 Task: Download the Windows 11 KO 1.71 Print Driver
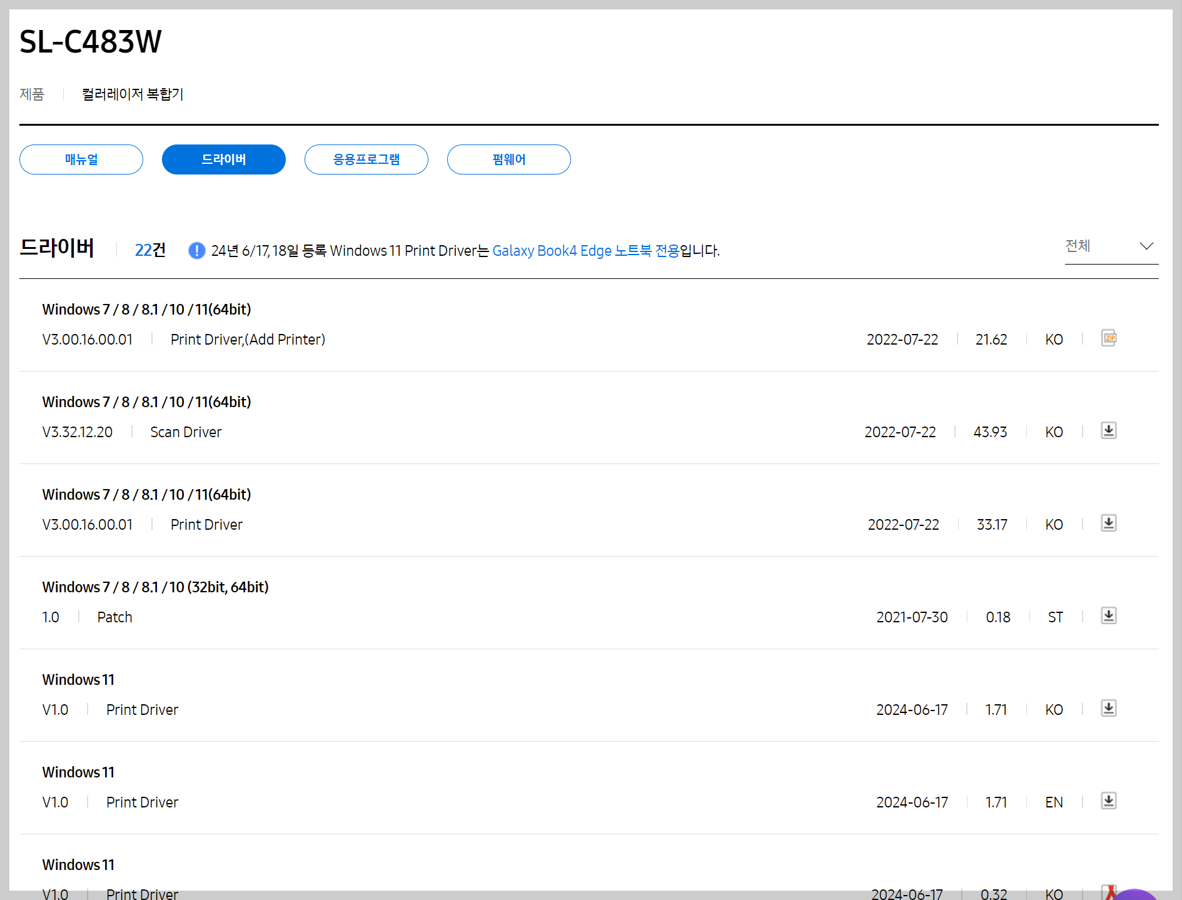[1109, 709]
